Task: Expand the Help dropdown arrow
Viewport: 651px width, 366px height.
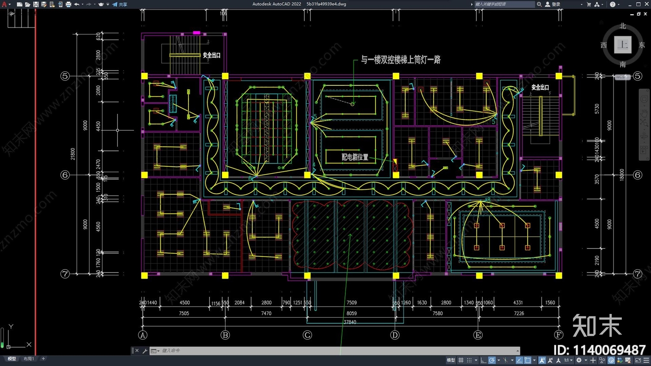Action: (x=618, y=4)
